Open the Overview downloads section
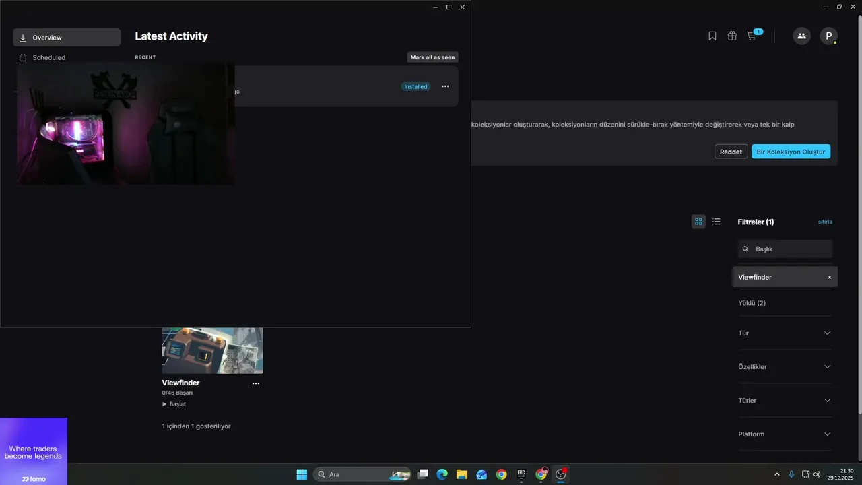 coord(67,38)
